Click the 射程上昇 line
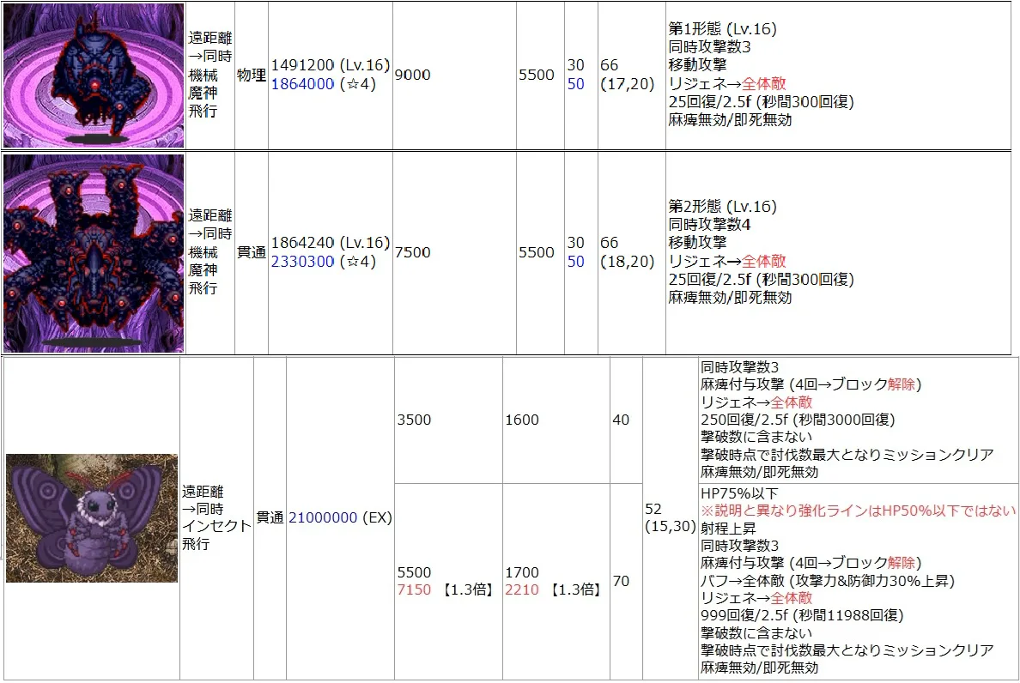 point(729,529)
